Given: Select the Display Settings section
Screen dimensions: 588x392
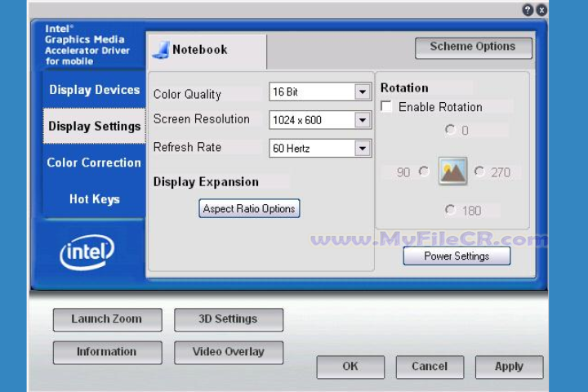Looking at the screenshot, I should 95,126.
